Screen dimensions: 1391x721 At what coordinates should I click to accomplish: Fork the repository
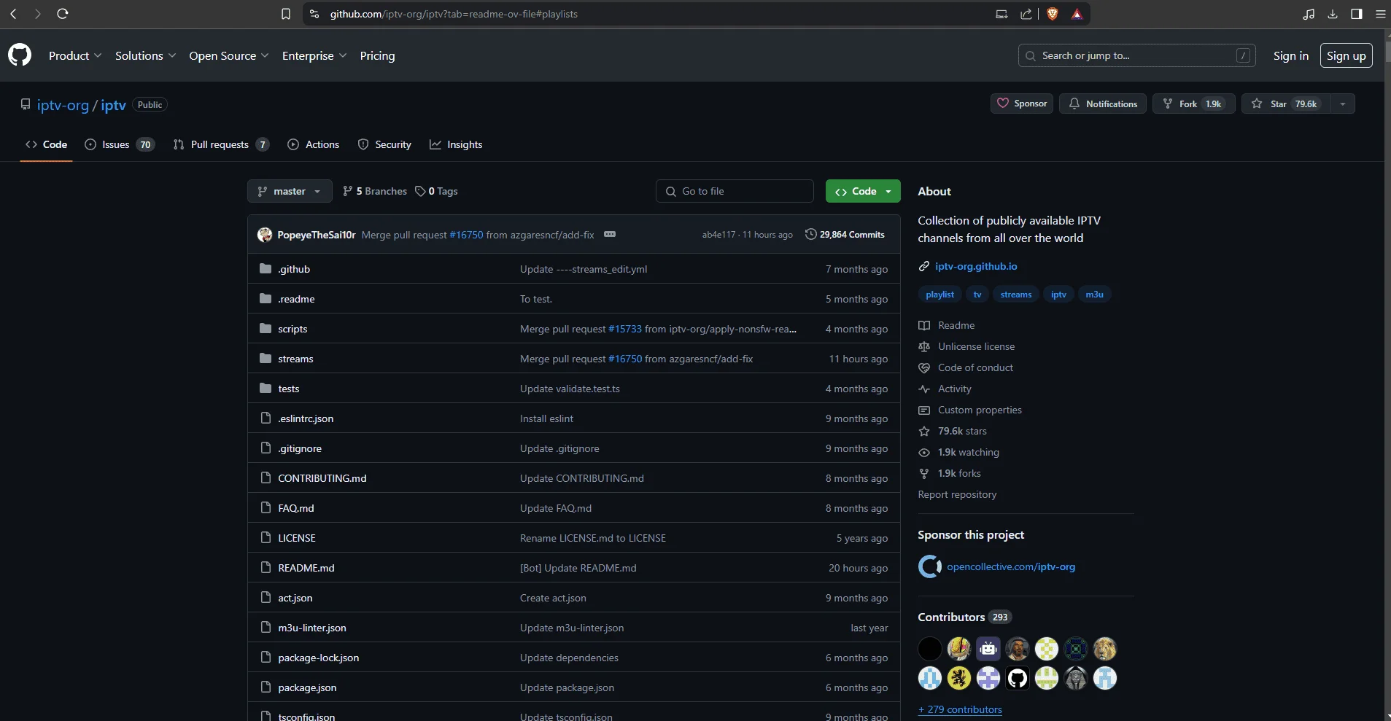[1193, 104]
